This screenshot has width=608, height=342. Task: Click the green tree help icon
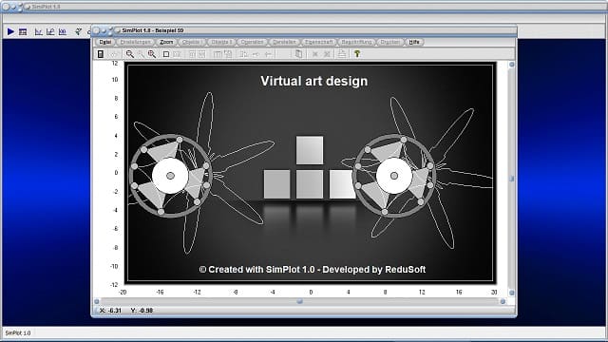point(357,54)
